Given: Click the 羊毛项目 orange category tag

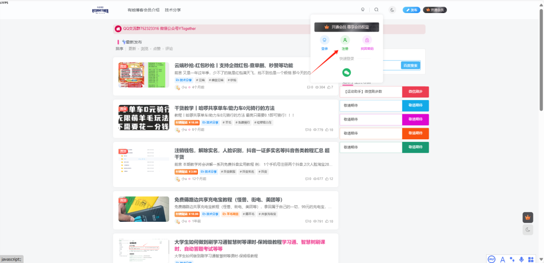Looking at the screenshot, I should coord(230,214).
